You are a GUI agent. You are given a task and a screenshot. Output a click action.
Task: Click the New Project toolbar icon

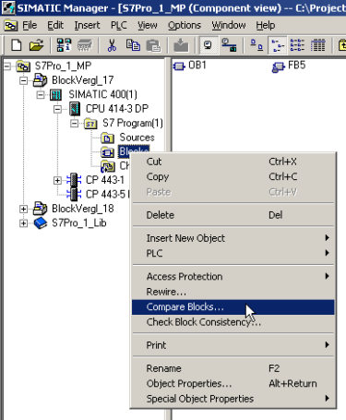pos(16,45)
